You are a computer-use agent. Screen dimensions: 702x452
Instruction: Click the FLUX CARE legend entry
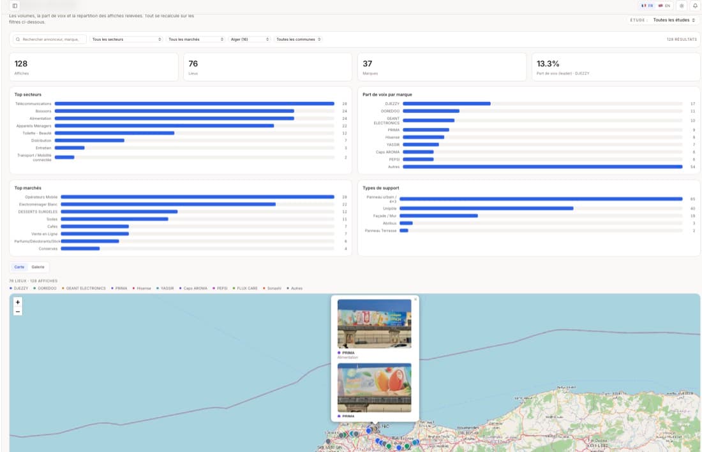click(x=245, y=288)
